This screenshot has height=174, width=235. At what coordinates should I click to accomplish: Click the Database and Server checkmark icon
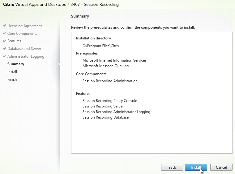(5, 48)
